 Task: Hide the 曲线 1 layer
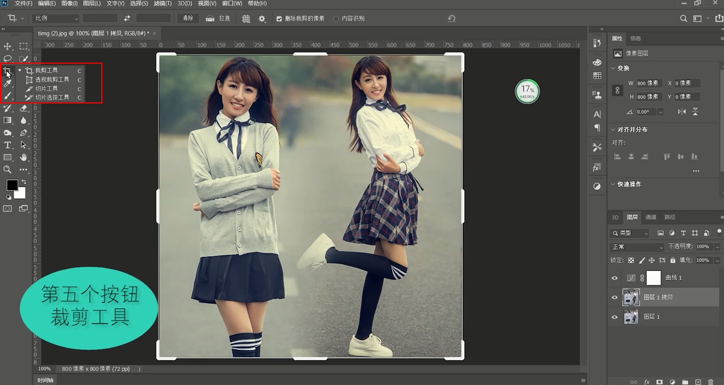[x=615, y=278]
